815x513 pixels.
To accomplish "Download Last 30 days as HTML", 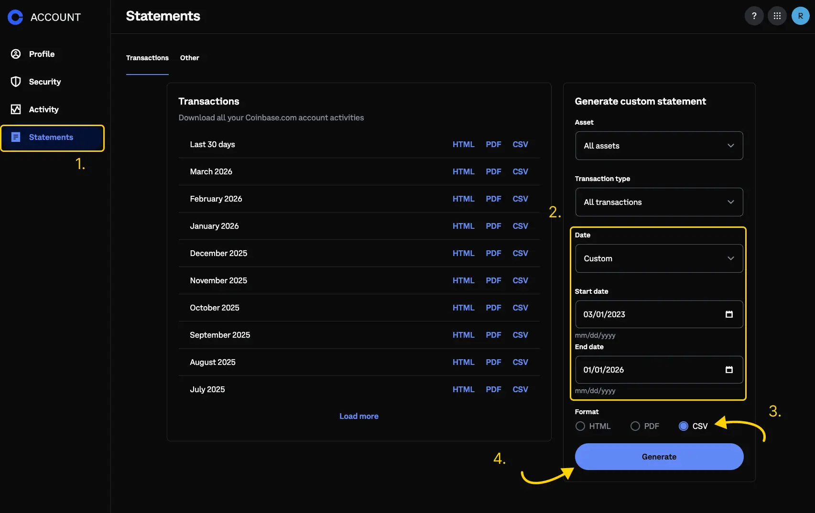I will [x=464, y=144].
